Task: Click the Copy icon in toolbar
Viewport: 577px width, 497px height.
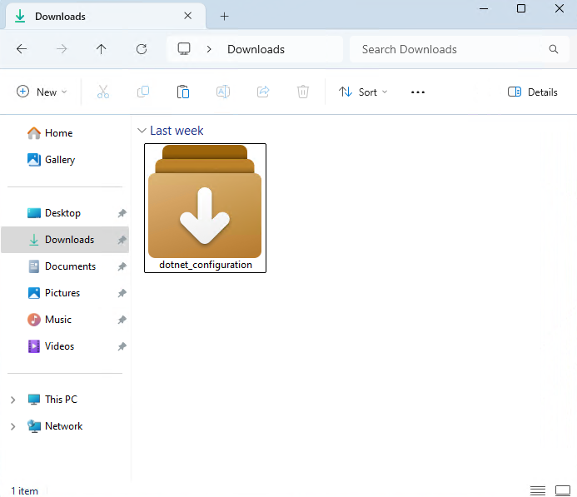Action: tap(143, 92)
